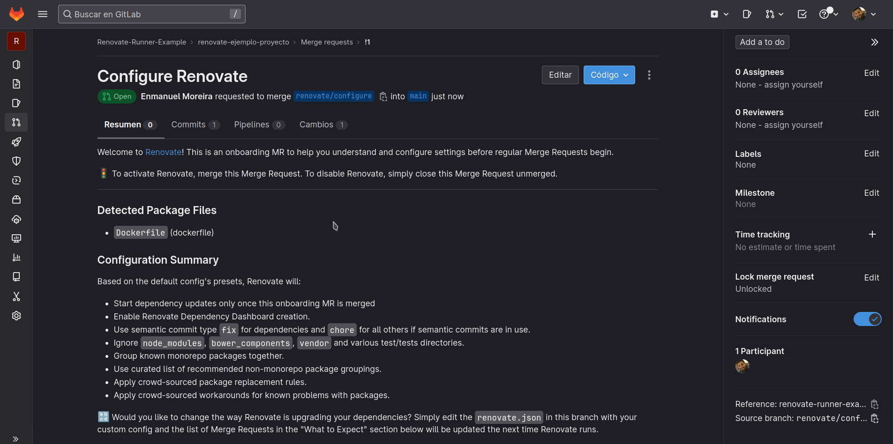Open the hamburger main menu
Screen dimensions: 893x444
pyautogui.click(x=43, y=14)
